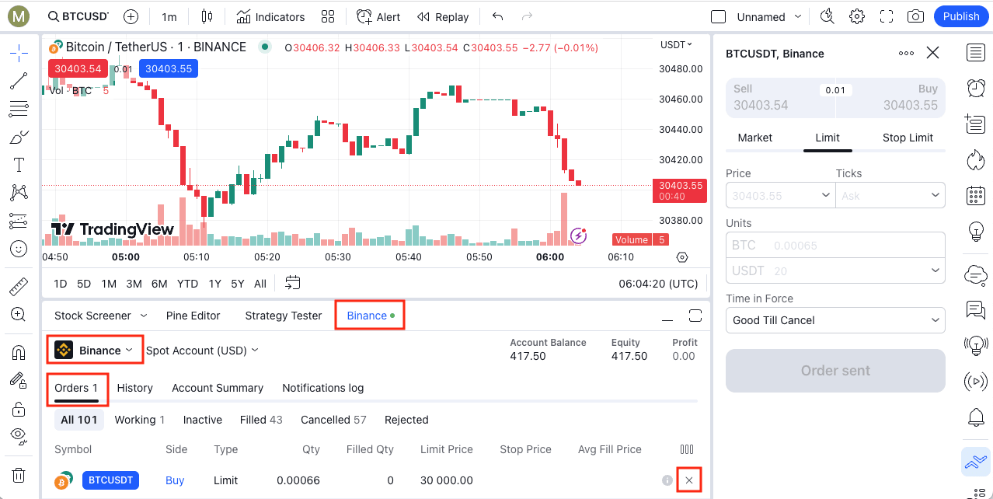
Task: Select the Text drawing tool
Action: point(19,164)
